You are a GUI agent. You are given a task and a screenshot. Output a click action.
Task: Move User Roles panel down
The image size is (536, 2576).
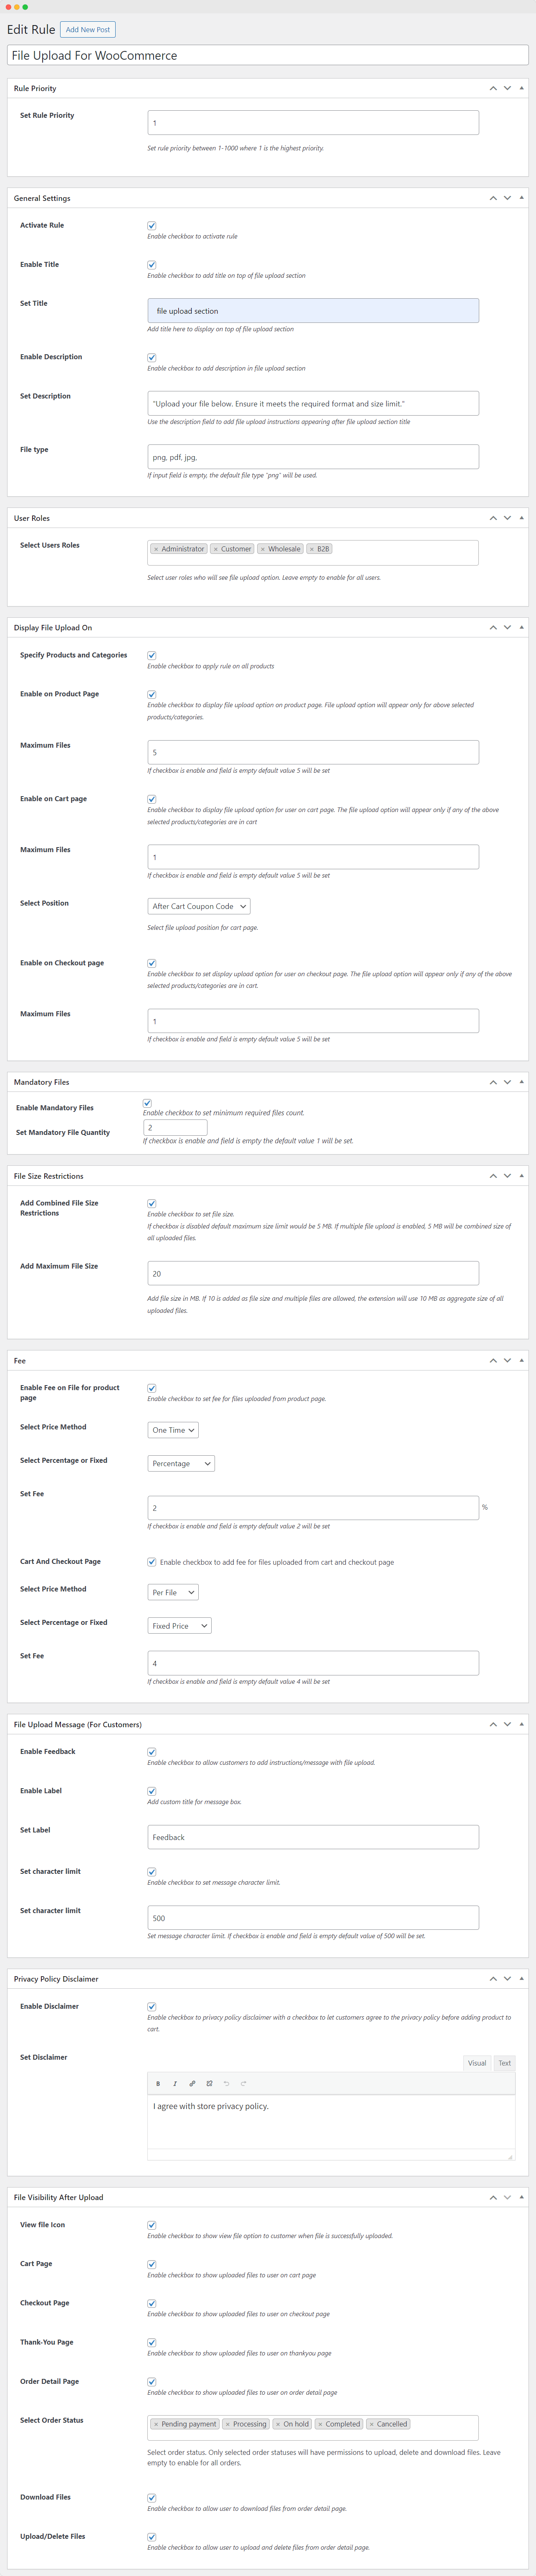[507, 518]
